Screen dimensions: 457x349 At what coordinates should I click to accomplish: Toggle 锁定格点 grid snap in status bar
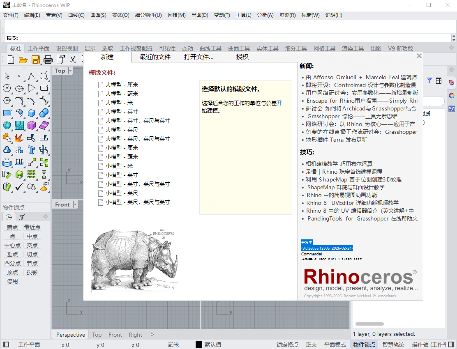[x=287, y=344]
